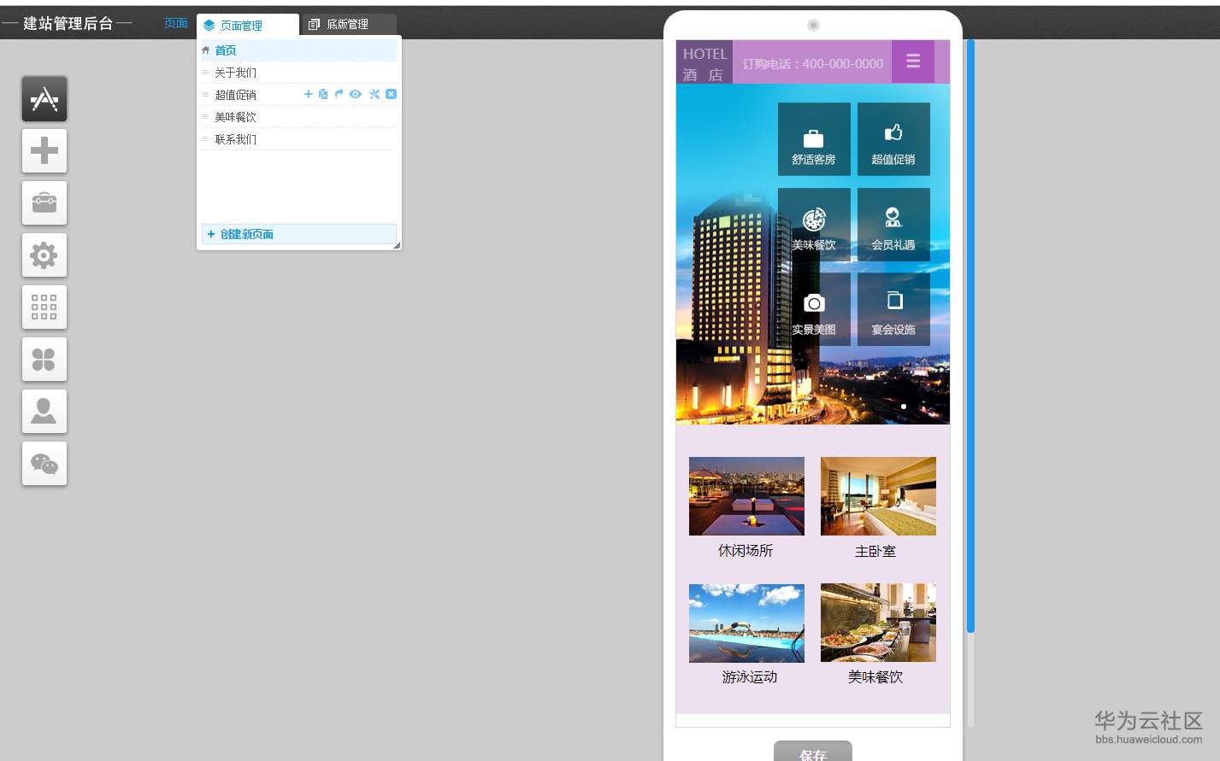Open the WeChat sidebar button
The width and height of the screenshot is (1220, 761).
pos(44,464)
